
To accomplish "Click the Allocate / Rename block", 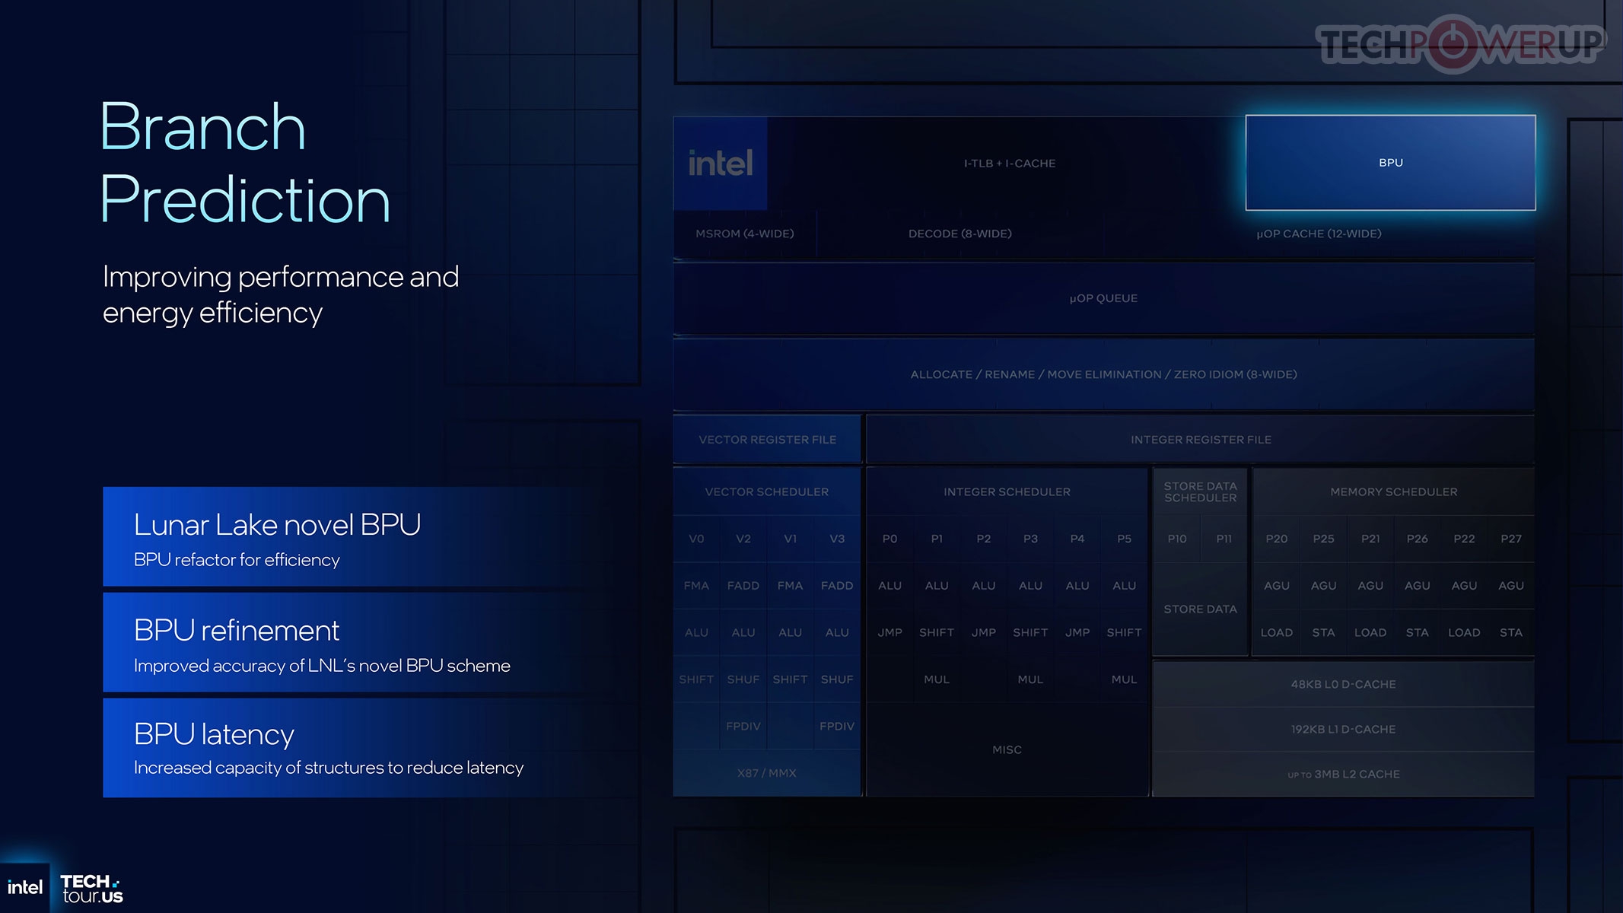I will pos(1103,374).
